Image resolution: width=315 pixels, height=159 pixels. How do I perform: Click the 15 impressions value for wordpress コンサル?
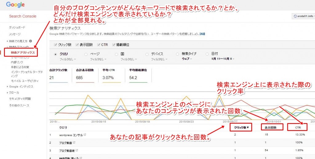pyautogui.click(x=266, y=135)
